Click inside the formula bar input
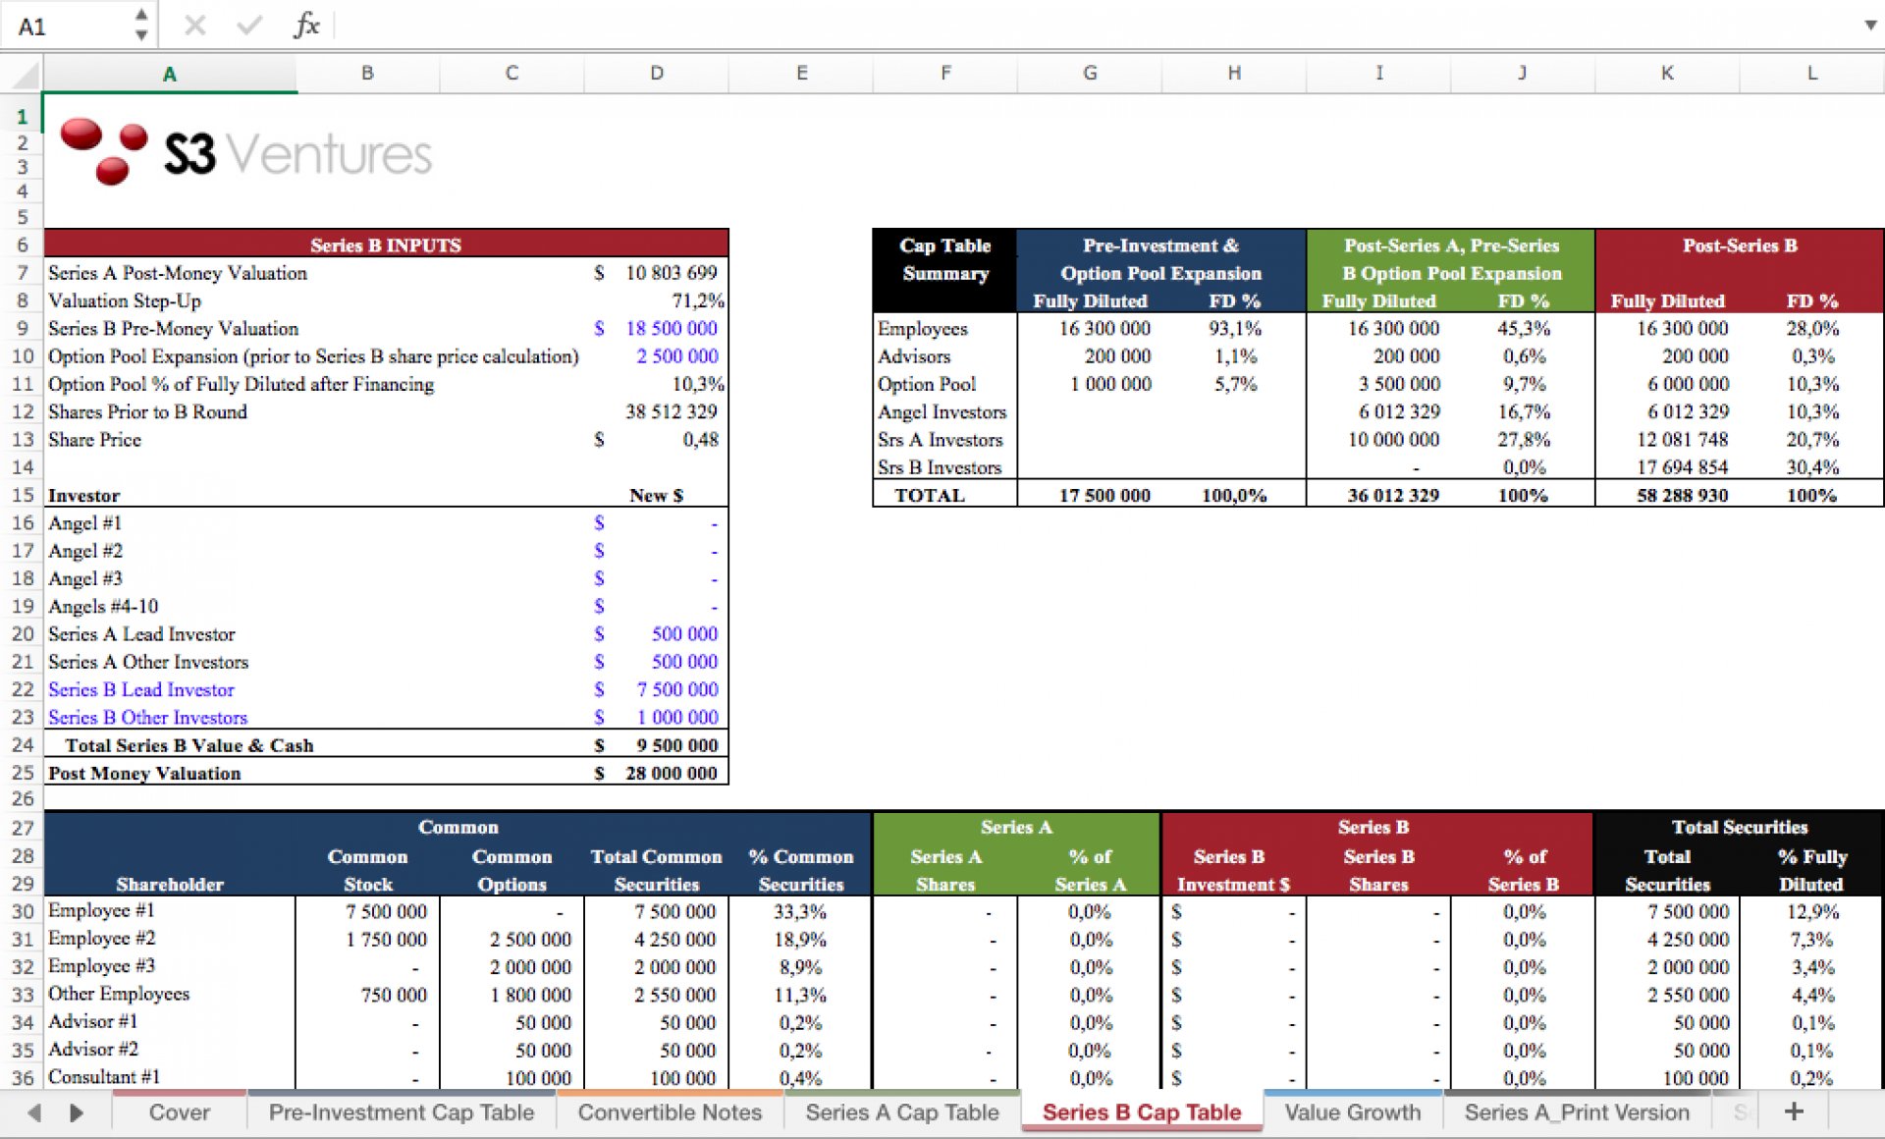Viewport: 1885px width, 1139px height. pyautogui.click(x=1095, y=26)
